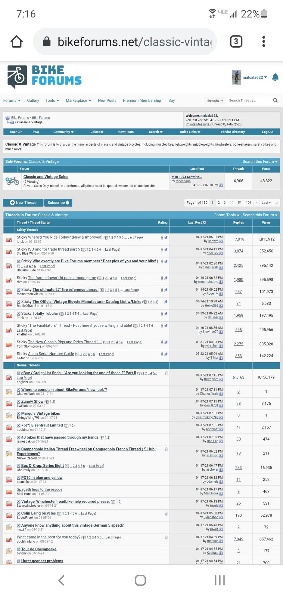This screenshot has width=283, height=597.
Task: Open the Gallery menu item
Action: point(33,101)
